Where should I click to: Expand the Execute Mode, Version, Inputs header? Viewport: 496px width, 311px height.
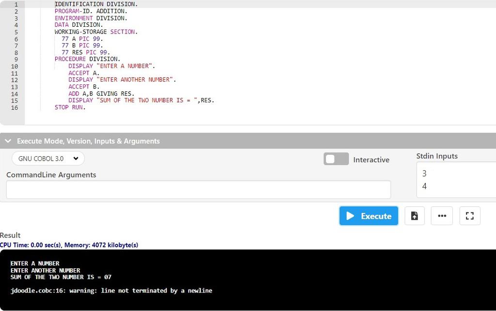88,141
